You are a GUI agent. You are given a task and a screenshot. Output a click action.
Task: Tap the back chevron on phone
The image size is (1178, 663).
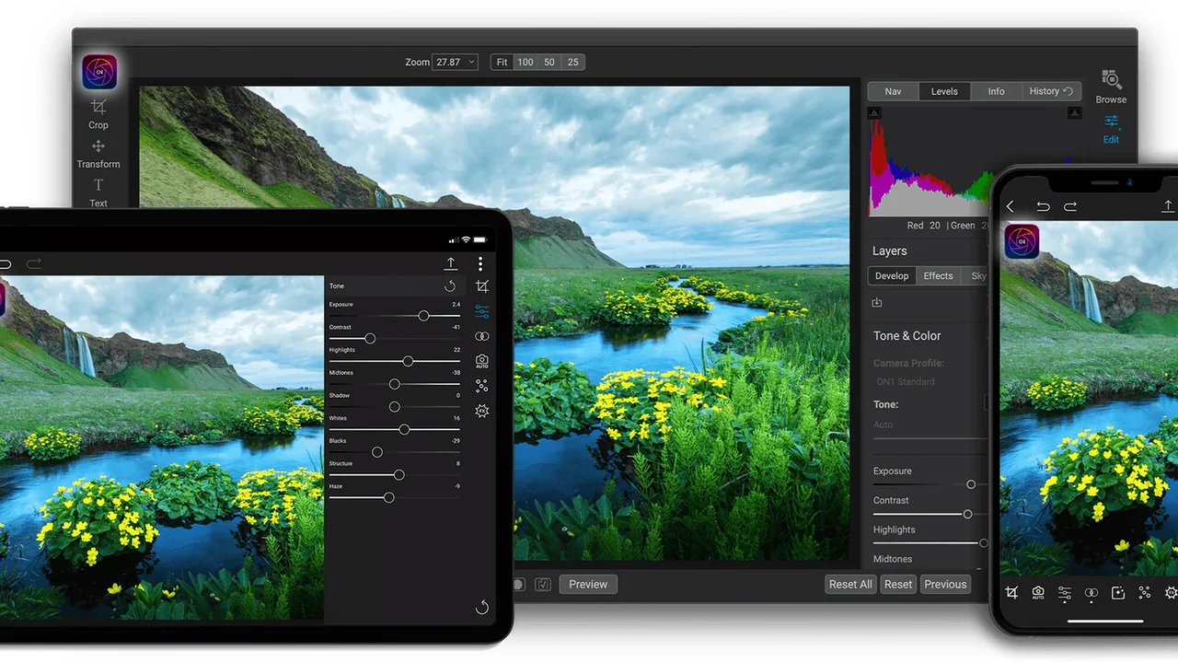click(1011, 206)
